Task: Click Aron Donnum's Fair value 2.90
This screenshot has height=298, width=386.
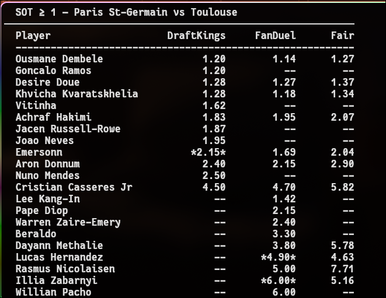Action: [x=342, y=164]
